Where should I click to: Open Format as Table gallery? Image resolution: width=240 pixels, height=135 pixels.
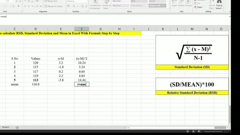pyautogui.click(x=106, y=4)
